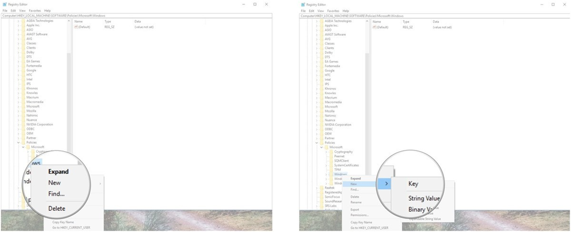
Task: Click (value not set) data in right window
Action: click(442, 27)
